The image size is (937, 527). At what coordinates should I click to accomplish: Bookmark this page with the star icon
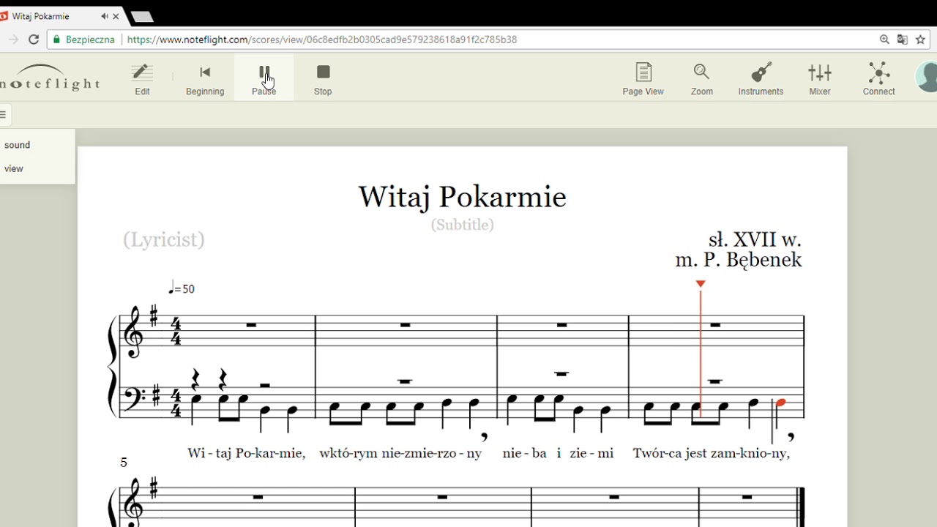click(x=921, y=40)
